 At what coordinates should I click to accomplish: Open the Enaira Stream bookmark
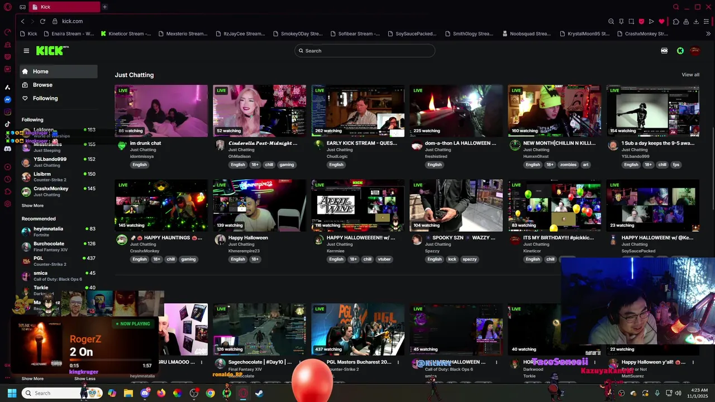coord(69,33)
